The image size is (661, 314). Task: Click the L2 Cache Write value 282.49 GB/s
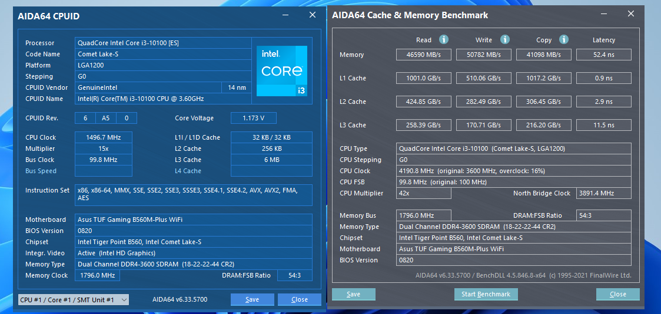483,102
